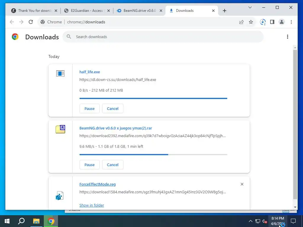Click the download2392.mediafire.com source URL
The image size is (303, 227).
coord(152,136)
